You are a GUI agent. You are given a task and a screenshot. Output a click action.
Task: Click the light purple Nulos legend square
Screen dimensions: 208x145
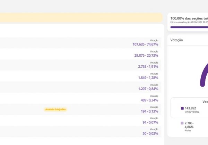(x=182, y=123)
